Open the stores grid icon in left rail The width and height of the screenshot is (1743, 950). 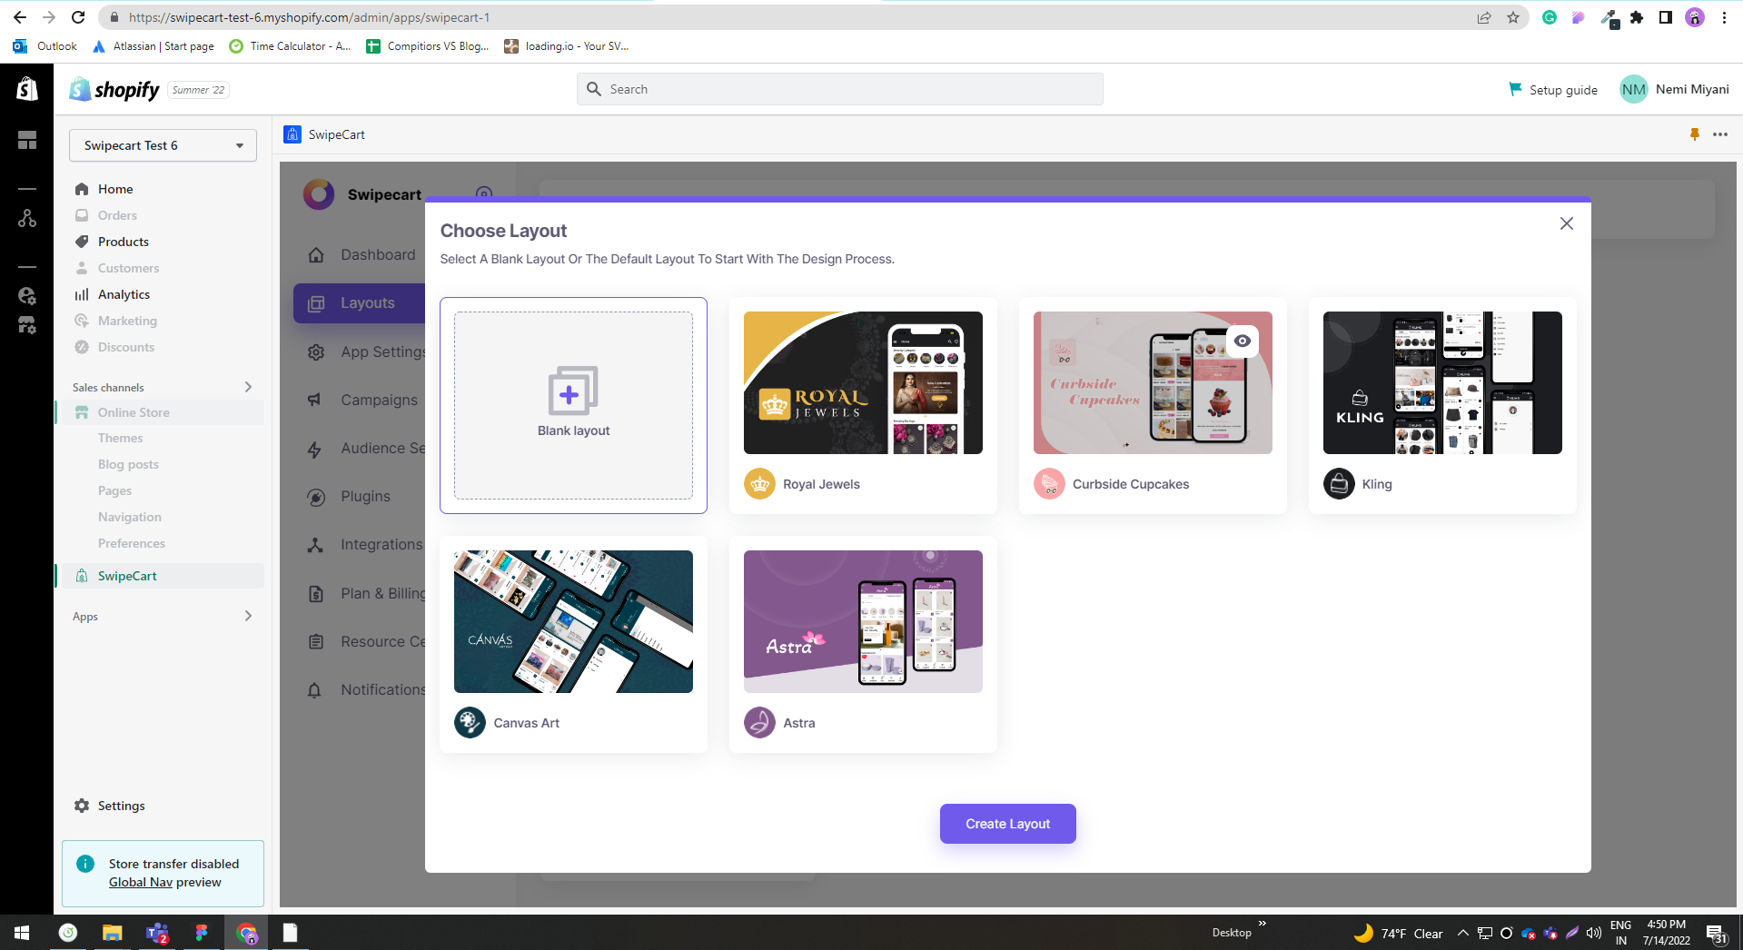(27, 140)
